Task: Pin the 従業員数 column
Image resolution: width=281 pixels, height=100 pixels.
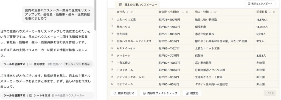Action: pos(274,12)
